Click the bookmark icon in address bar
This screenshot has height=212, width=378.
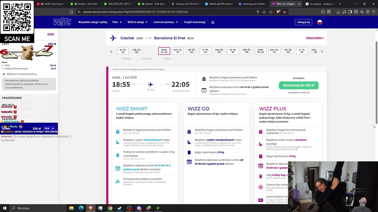[71, 12]
